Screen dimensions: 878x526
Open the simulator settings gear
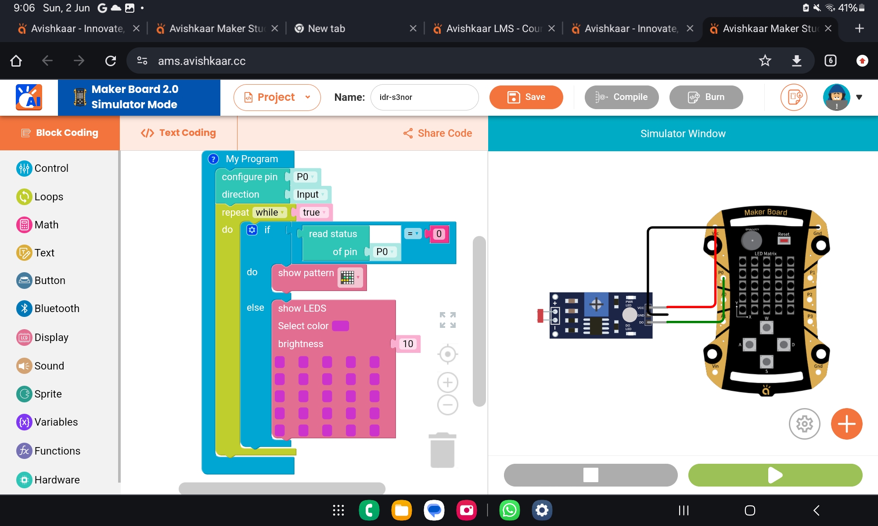[x=804, y=424]
